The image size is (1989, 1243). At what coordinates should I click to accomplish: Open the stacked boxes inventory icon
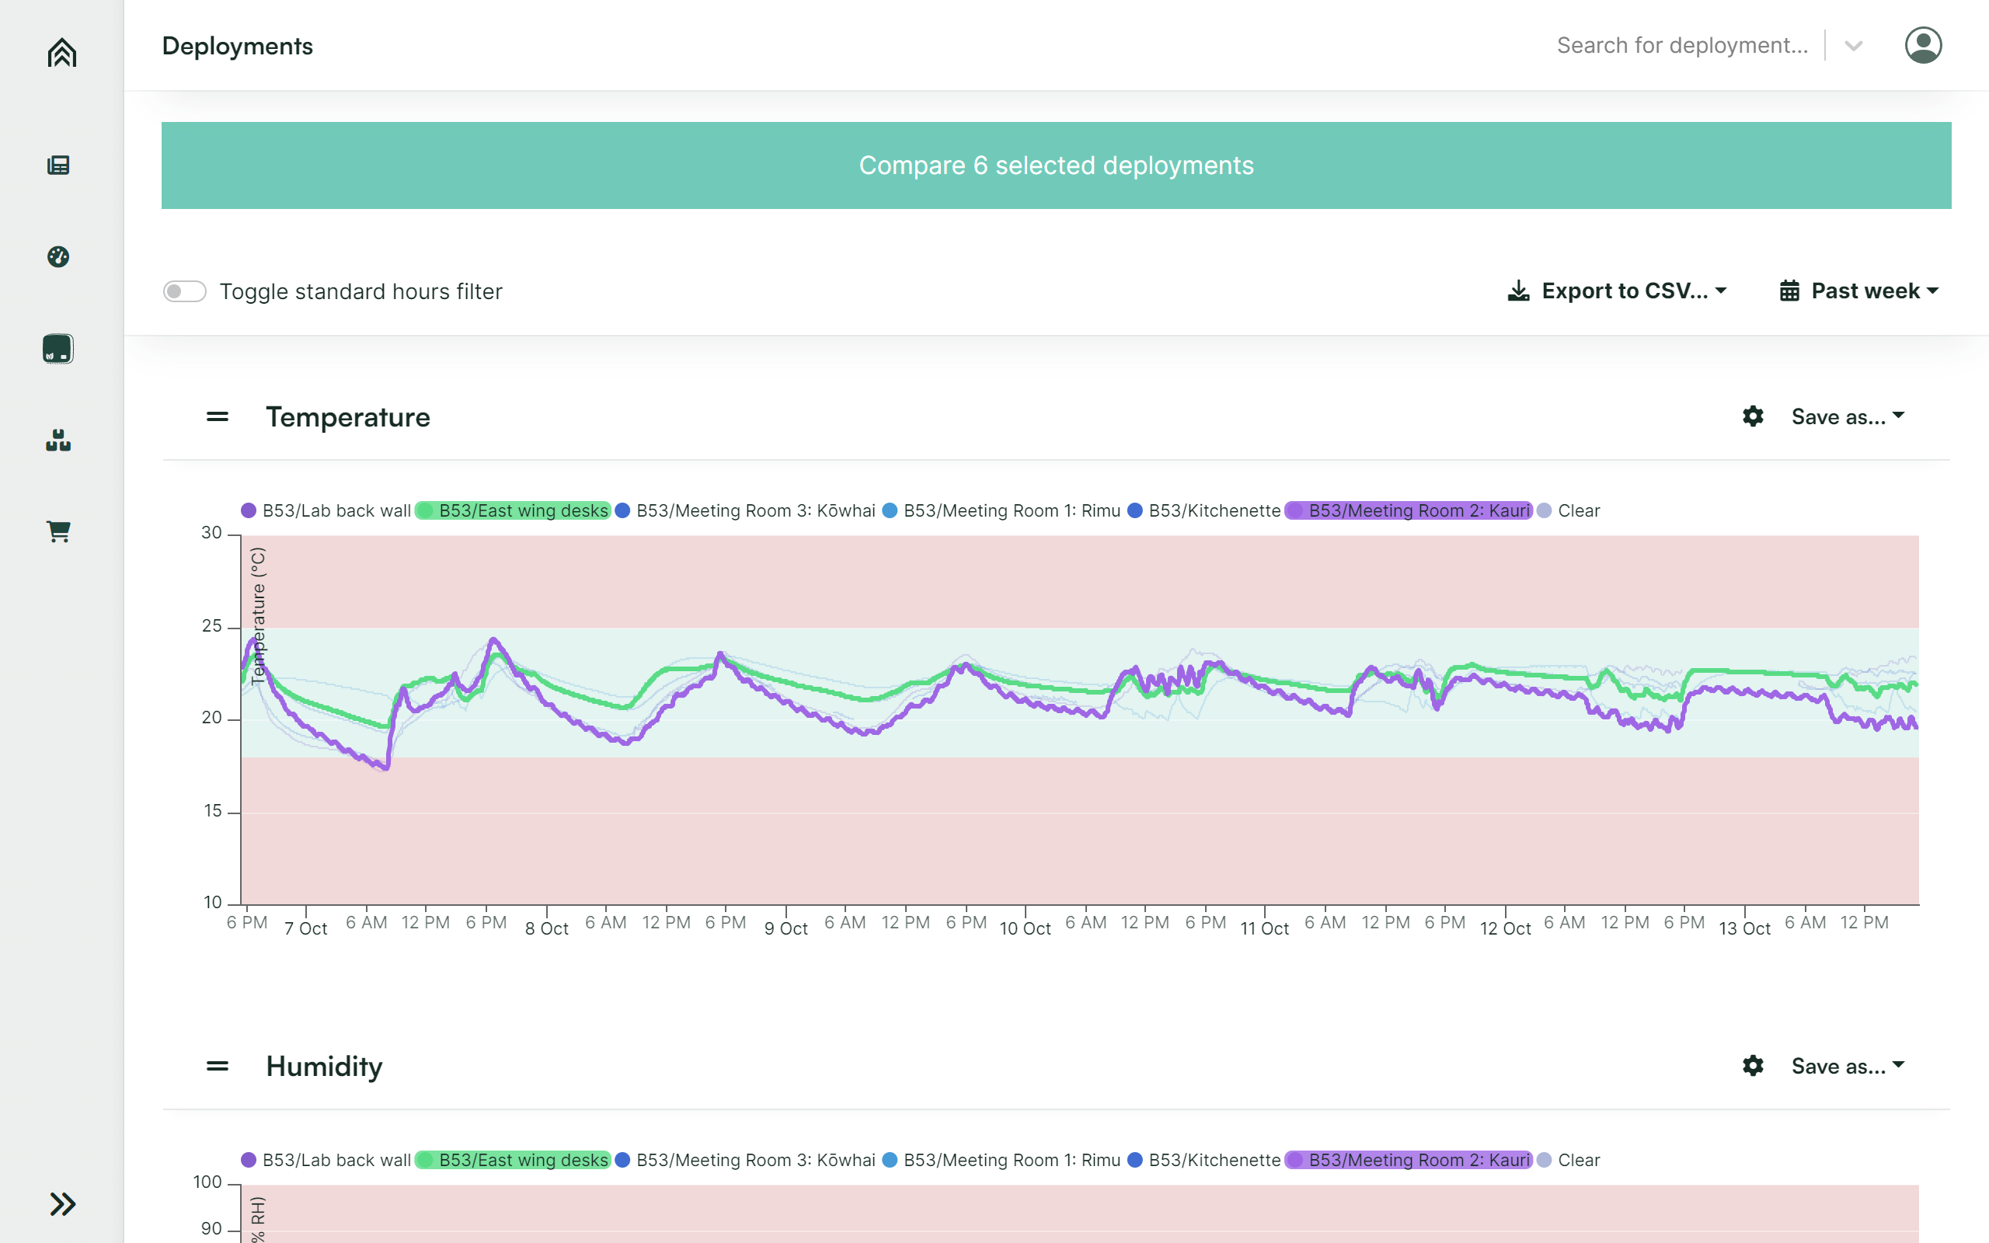tap(58, 440)
